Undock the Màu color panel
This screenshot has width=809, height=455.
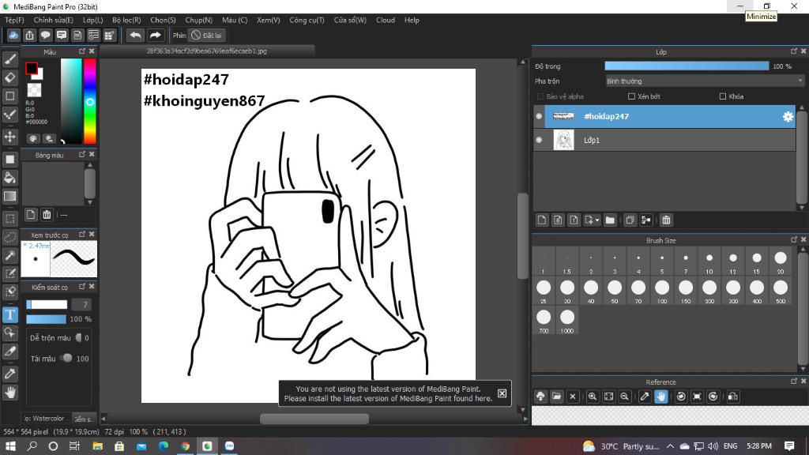pos(82,51)
